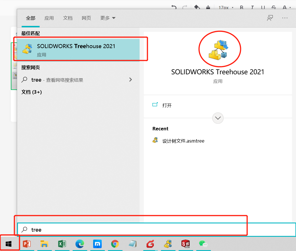Toggle underline in background editor toolbar
The image size is (296, 251).
[x=263, y=8]
